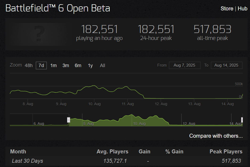250x167 pixels.
Task: Grab the left navigator range handle
Action: [x=69, y=120]
